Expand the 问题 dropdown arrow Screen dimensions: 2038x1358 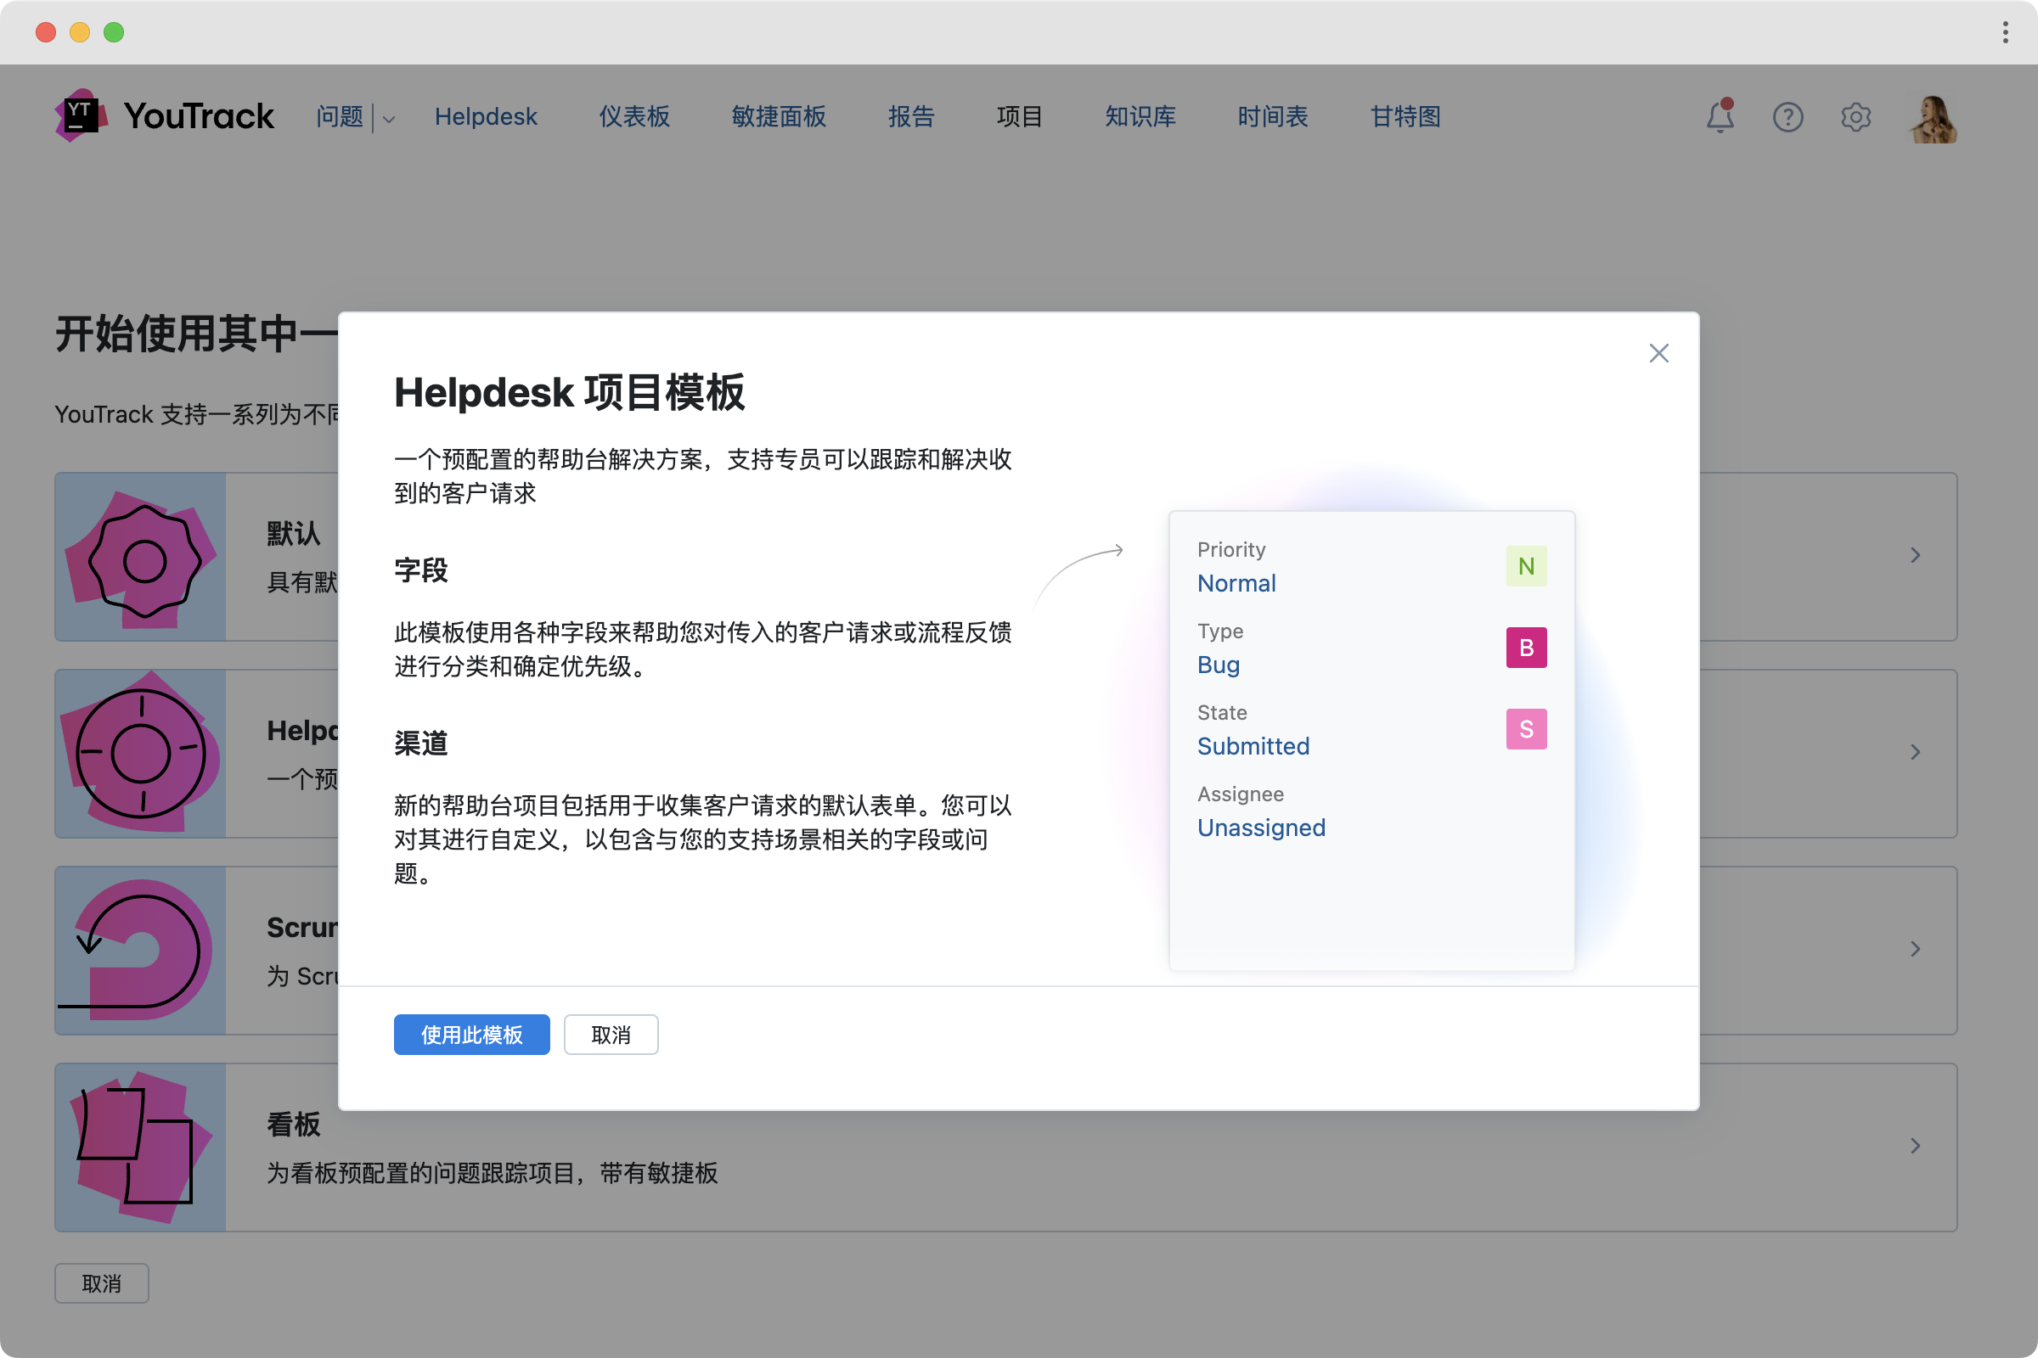click(x=389, y=119)
